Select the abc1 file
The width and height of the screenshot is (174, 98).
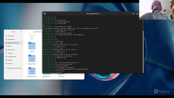pyautogui.click(x=32, y=37)
